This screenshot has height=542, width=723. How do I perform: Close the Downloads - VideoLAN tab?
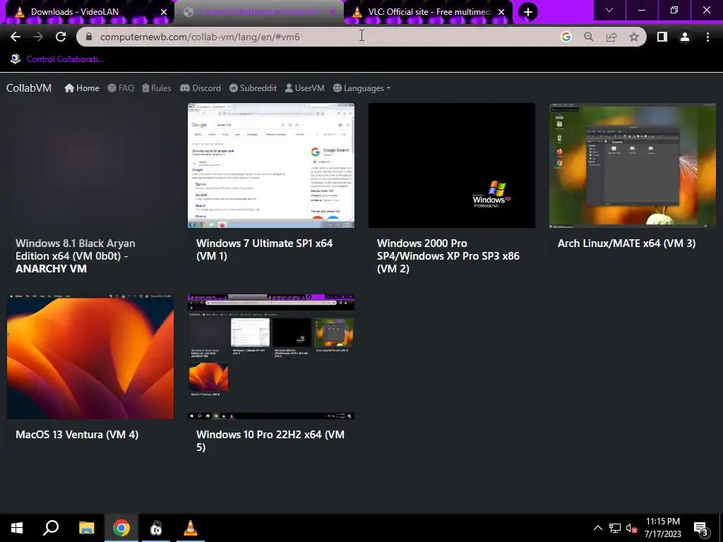pyautogui.click(x=164, y=12)
